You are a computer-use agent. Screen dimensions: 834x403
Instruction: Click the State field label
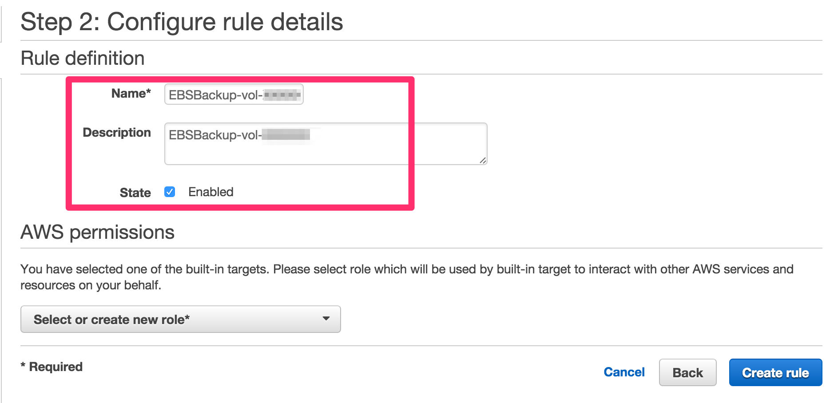135,193
